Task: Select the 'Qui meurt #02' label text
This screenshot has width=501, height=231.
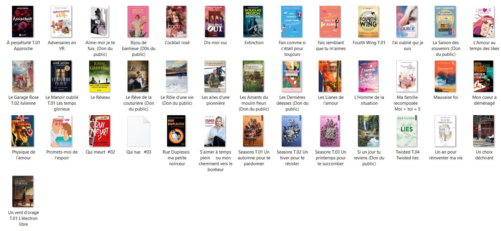Action: point(100,152)
